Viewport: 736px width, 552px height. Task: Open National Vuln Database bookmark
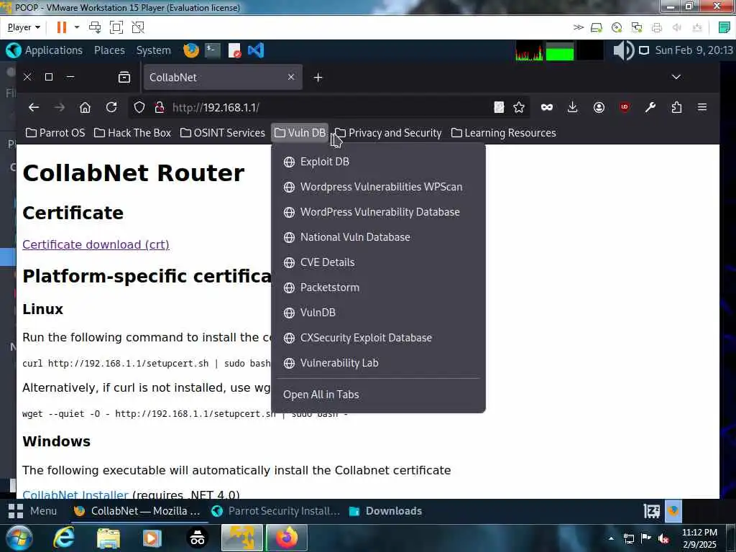378,237
